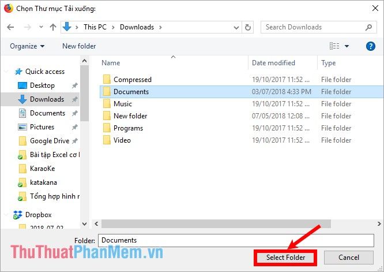The height and width of the screenshot is (272, 384).
Task: Confirm with the Select Folder button
Action: pos(285,258)
